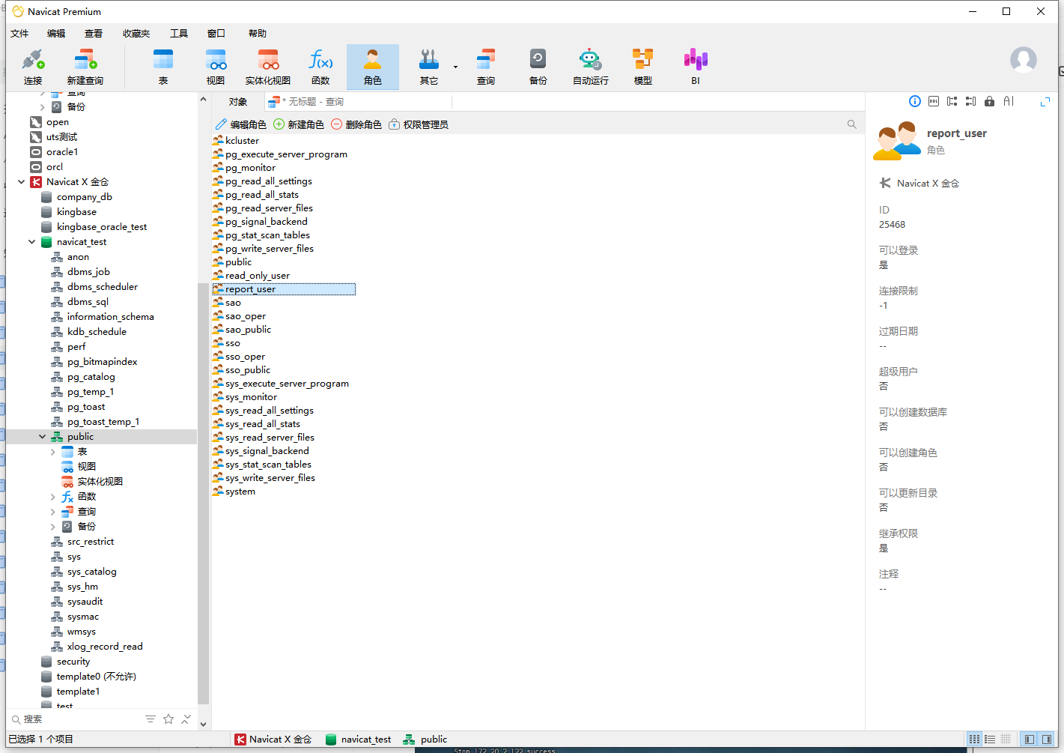The width and height of the screenshot is (1064, 753).
Task: Open 新建查询 new query from toolbar
Action: tap(85, 67)
